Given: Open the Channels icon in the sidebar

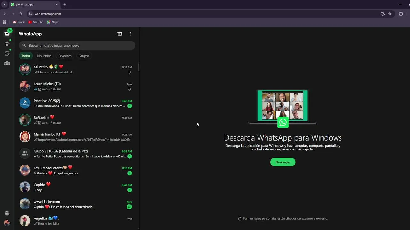Looking at the screenshot, I should [7, 53].
